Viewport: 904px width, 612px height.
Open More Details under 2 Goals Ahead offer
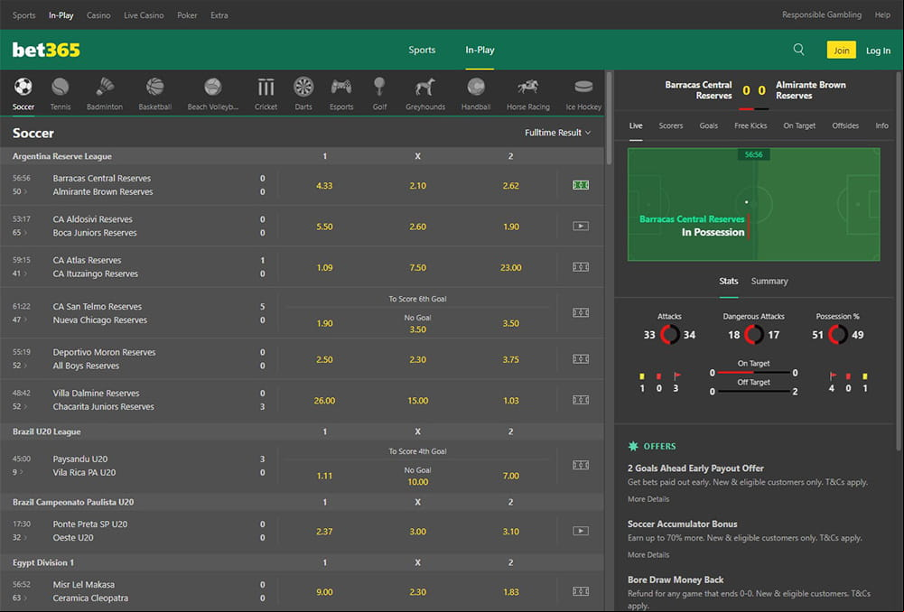[648, 499]
